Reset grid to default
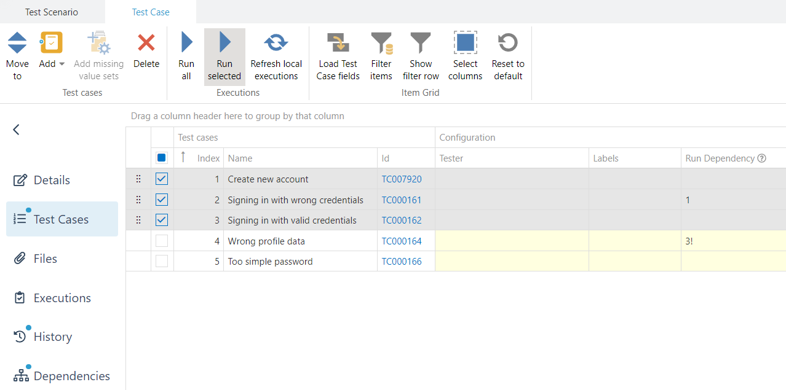Image resolution: width=786 pixels, height=390 pixels. click(x=508, y=43)
